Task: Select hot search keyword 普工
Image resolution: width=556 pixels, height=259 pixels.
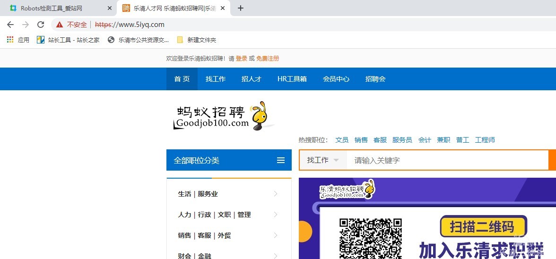Action: [x=462, y=140]
